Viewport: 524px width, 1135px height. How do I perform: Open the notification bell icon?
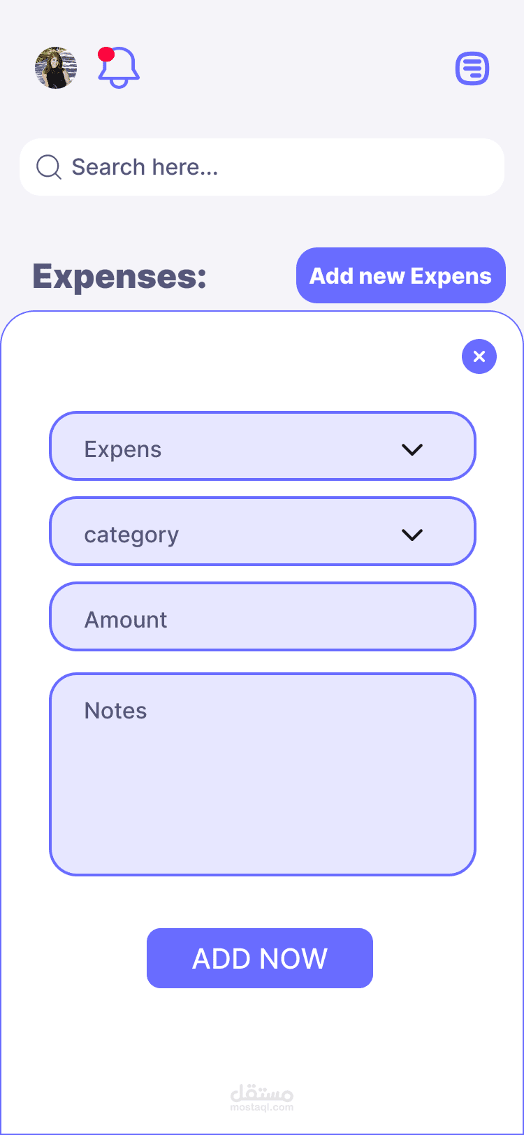pos(119,68)
